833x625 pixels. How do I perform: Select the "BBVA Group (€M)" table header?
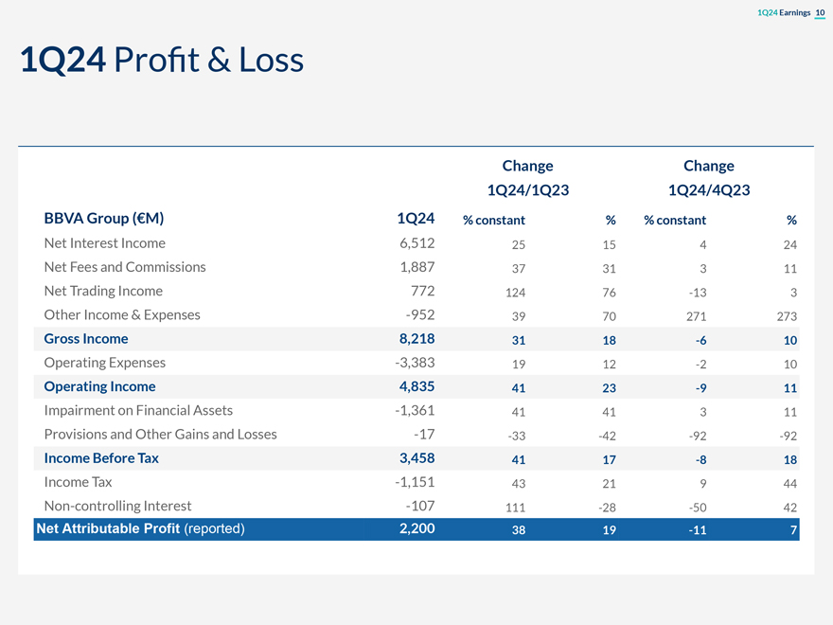click(104, 219)
